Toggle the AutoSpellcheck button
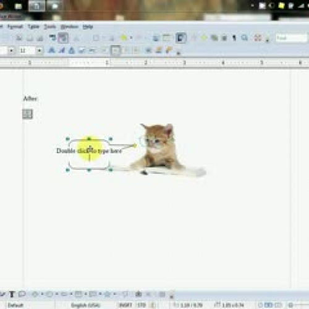 [63, 38]
